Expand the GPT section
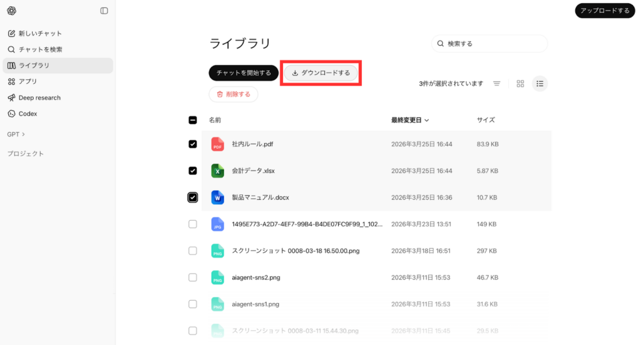Screen dimensions: 641x345 coord(16,134)
